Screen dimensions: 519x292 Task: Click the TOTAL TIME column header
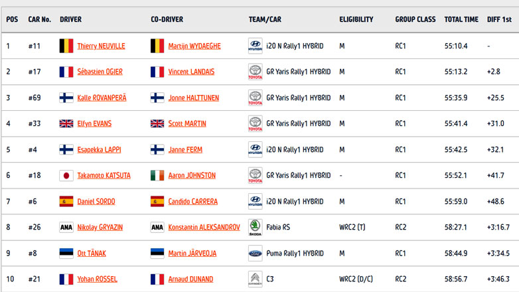pos(461,19)
